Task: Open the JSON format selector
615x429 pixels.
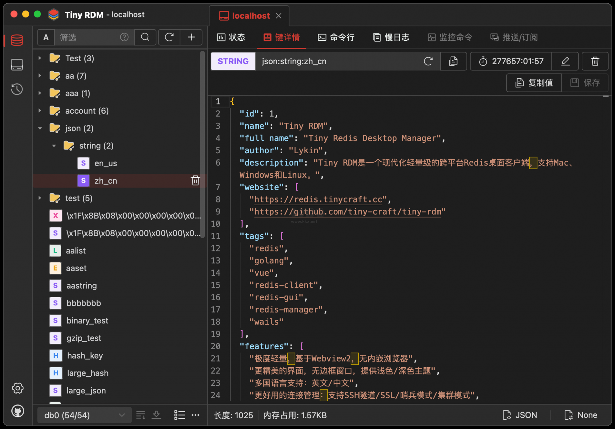Action: tap(520, 415)
